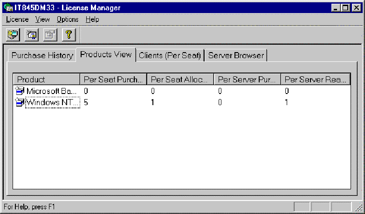This screenshot has width=365, height=214.
Task: Switch to the Purchase History tab
Action: pyautogui.click(x=42, y=55)
